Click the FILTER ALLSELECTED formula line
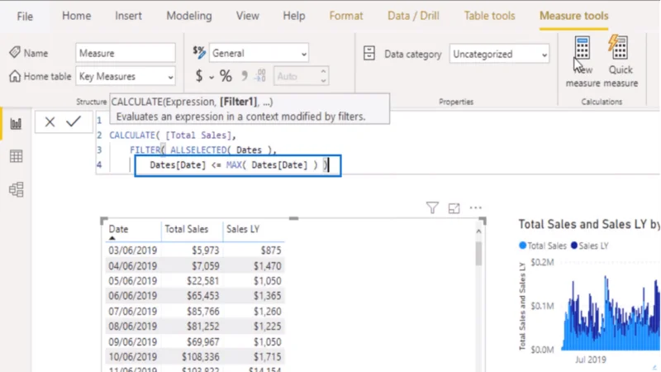Screen dimensions: 661x372 point(202,150)
